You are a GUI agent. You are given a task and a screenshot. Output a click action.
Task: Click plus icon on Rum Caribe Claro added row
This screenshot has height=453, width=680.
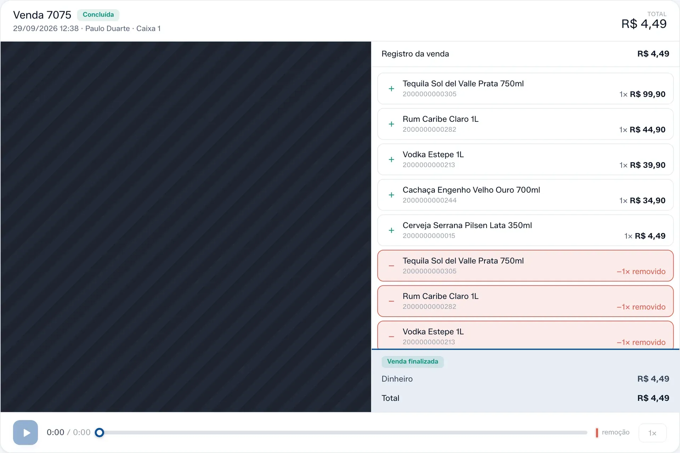391,124
